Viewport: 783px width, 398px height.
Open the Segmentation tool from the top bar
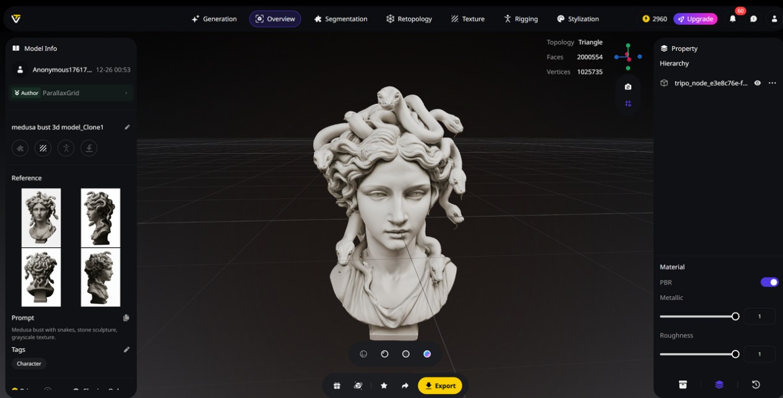tap(340, 19)
